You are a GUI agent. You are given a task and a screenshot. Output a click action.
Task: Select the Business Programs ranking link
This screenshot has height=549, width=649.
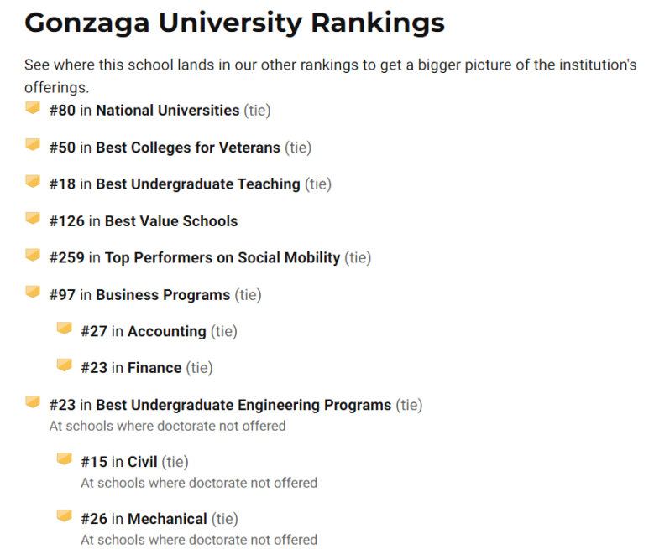click(x=163, y=295)
